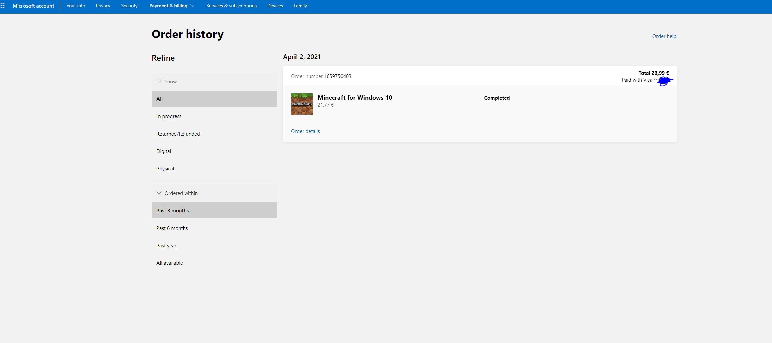Open the Devices menu item

coord(275,6)
